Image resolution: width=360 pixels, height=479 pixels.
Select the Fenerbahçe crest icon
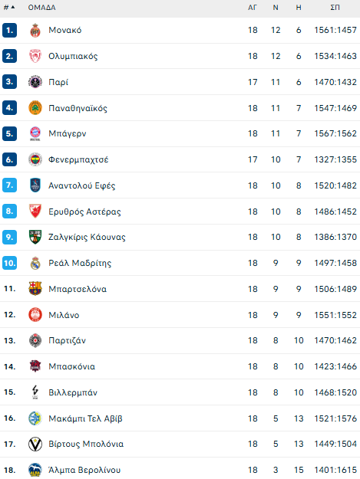coord(35,159)
